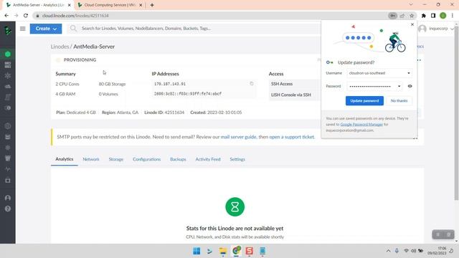
Task: Click the Update password button
Action: coord(364,100)
